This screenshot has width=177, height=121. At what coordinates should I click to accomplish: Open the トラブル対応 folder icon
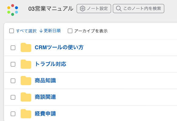click(26, 64)
